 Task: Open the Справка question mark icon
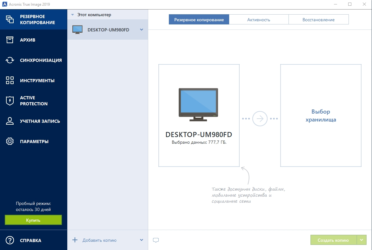pos(10,240)
